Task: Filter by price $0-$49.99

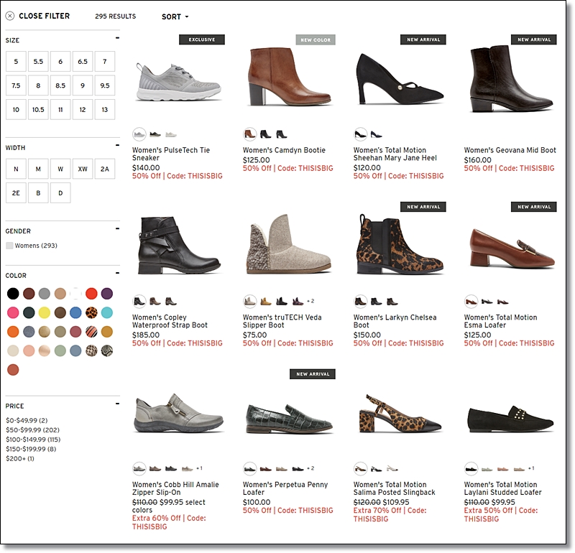Action: [27, 420]
